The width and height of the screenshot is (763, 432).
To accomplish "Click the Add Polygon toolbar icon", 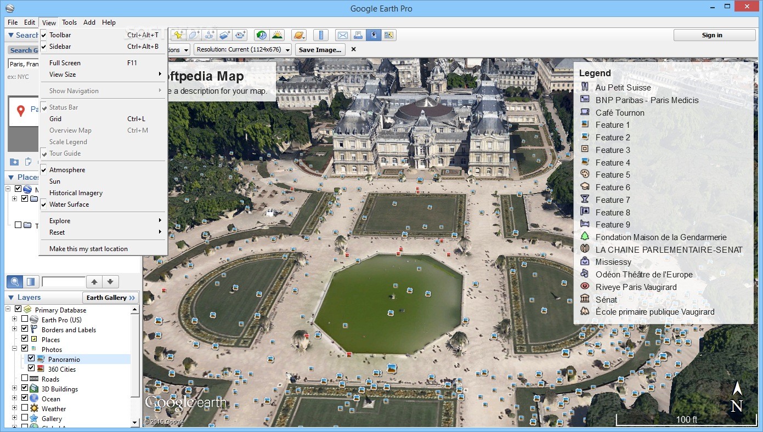I will (194, 35).
